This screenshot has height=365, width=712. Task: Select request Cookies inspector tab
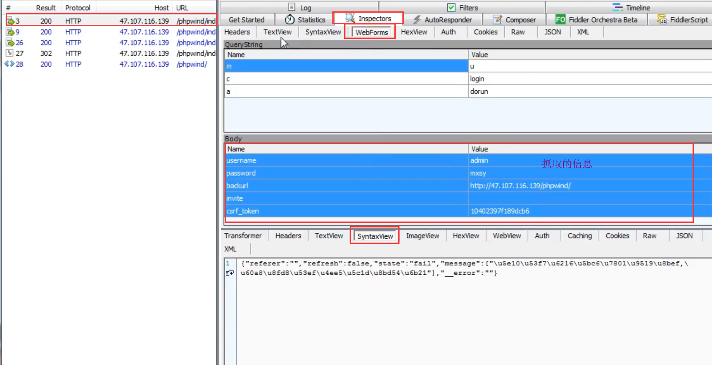[485, 32]
